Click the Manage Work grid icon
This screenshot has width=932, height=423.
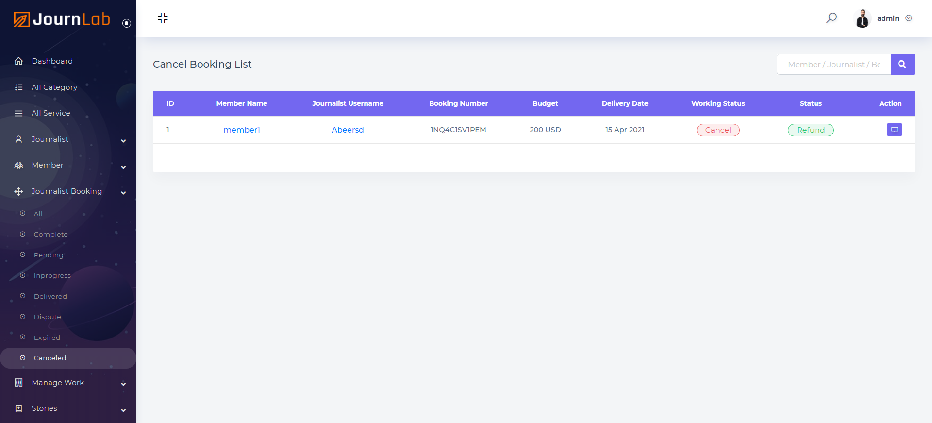(18, 383)
